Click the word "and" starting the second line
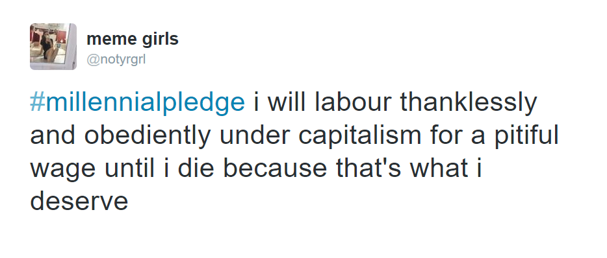This screenshot has height=258, width=607. point(53,135)
